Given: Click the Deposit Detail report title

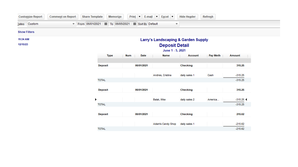Looking at the screenshot, I should (x=174, y=45).
